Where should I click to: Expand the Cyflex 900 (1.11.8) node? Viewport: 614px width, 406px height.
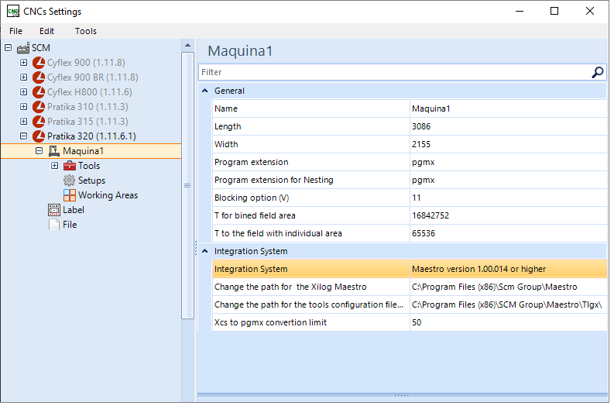[23, 63]
